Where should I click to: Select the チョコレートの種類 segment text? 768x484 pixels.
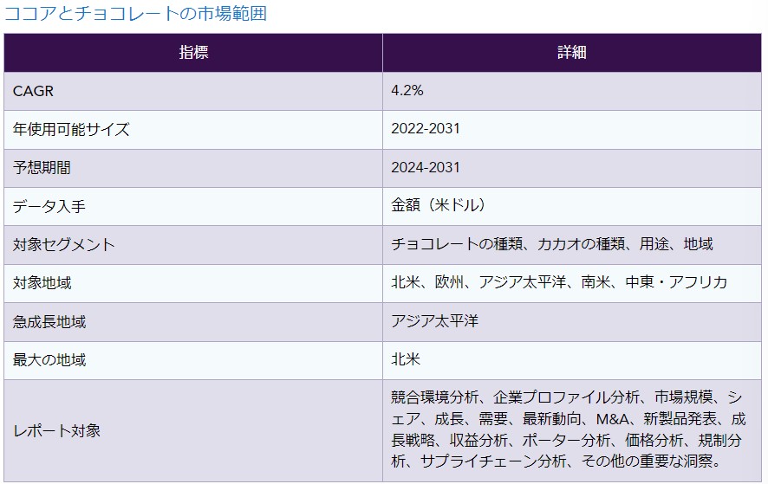coord(457,243)
